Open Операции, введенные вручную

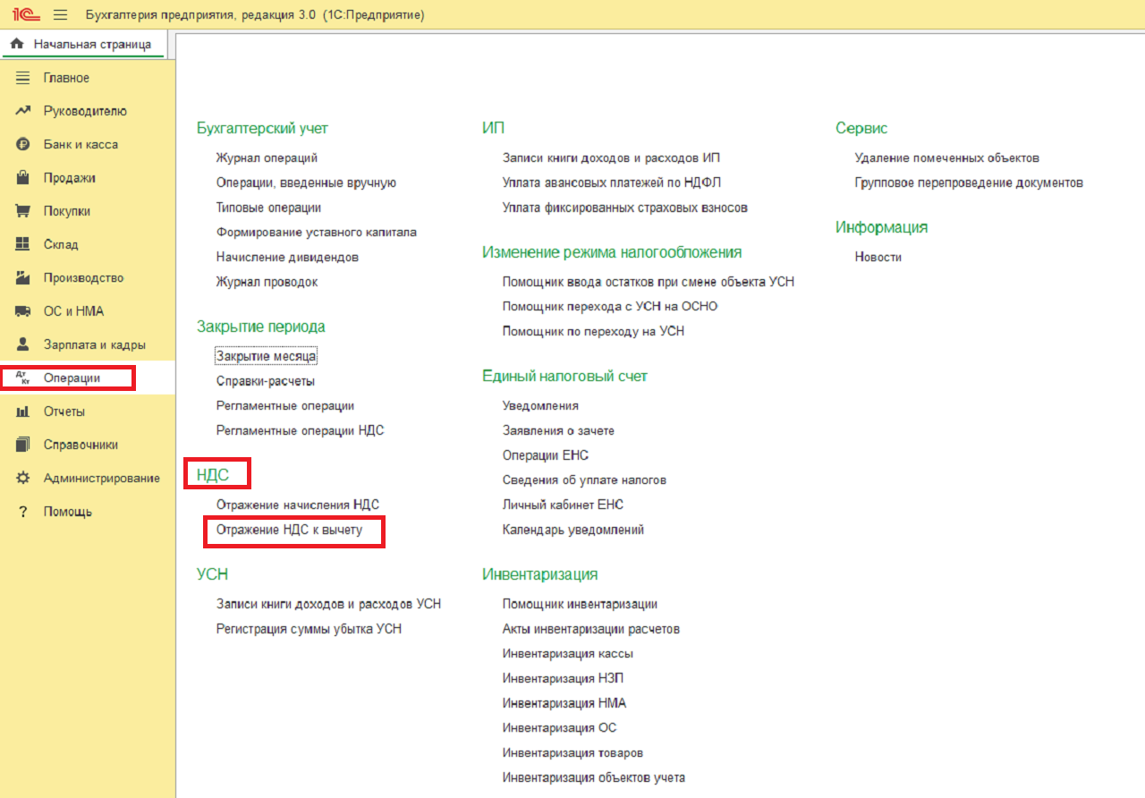point(306,183)
